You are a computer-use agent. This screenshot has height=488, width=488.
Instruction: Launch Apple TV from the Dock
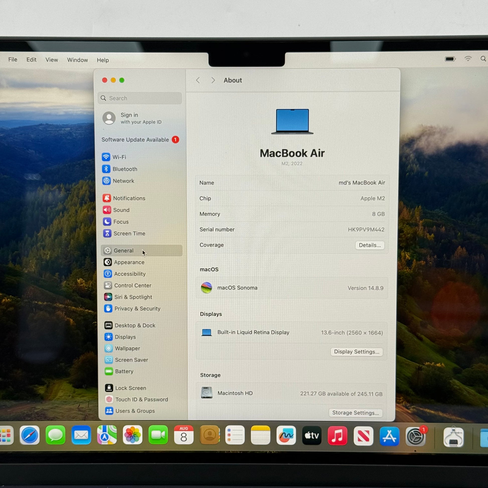(x=312, y=435)
